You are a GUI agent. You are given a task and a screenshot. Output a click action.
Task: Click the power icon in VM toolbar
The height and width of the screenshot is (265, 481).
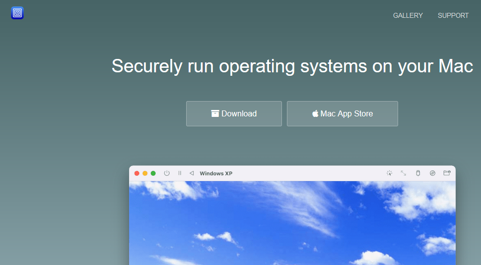(167, 173)
